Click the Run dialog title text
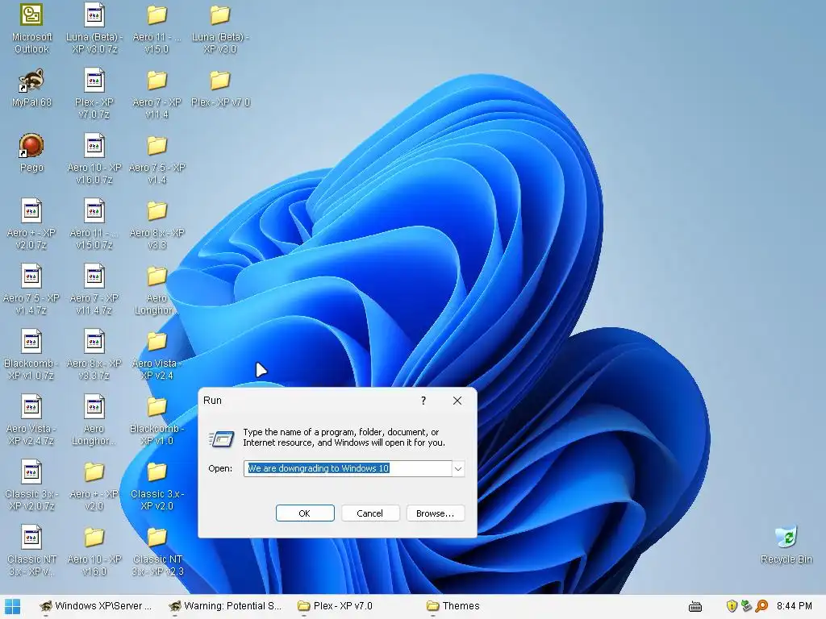This screenshot has width=826, height=619. pyautogui.click(x=212, y=400)
